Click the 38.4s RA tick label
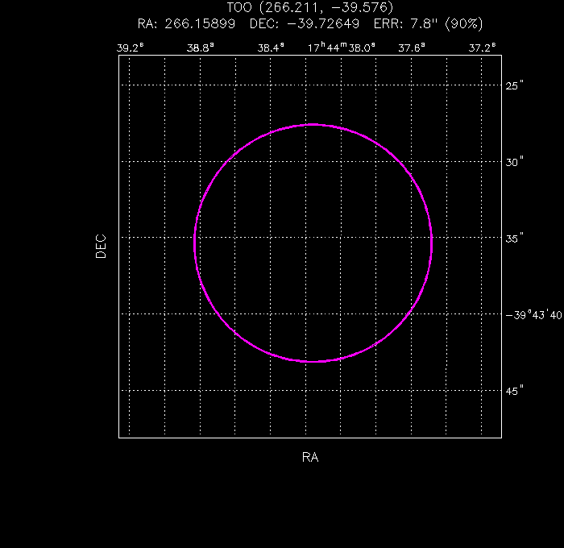The width and height of the screenshot is (564, 548). [x=271, y=48]
